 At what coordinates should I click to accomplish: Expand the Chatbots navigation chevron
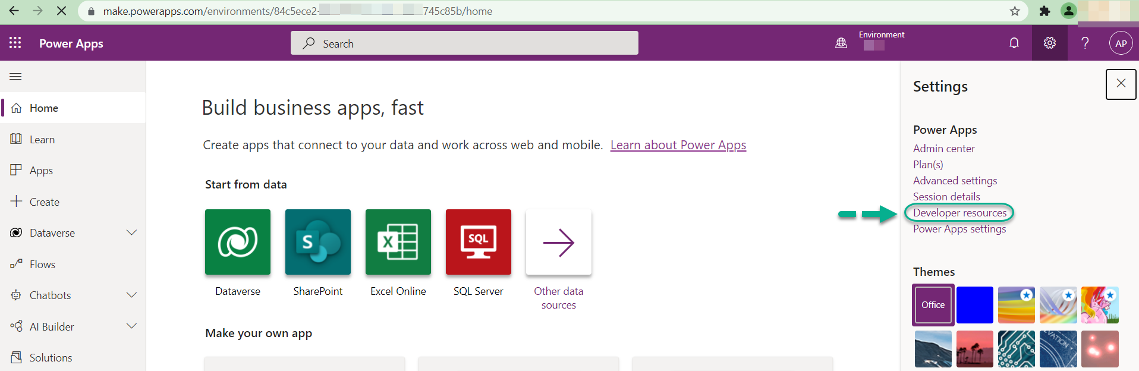(132, 295)
